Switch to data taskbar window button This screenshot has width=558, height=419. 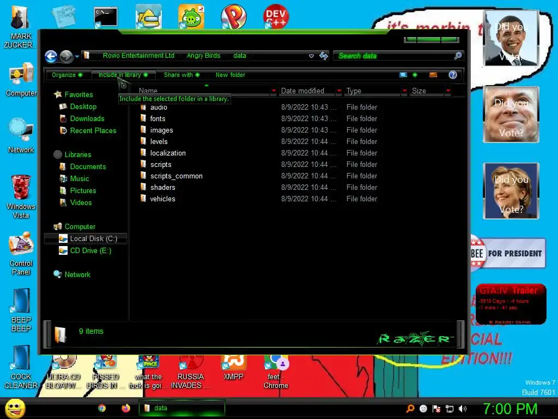182,408
